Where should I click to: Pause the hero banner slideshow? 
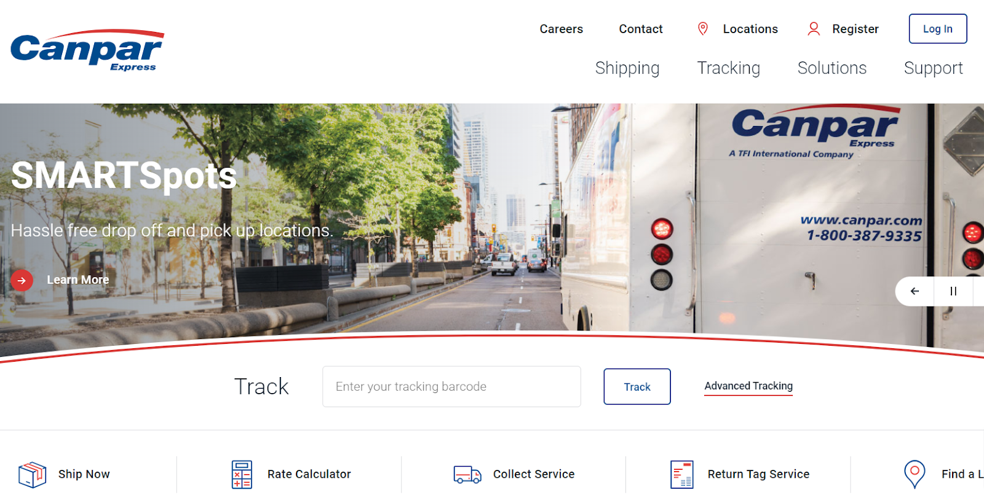pos(953,291)
